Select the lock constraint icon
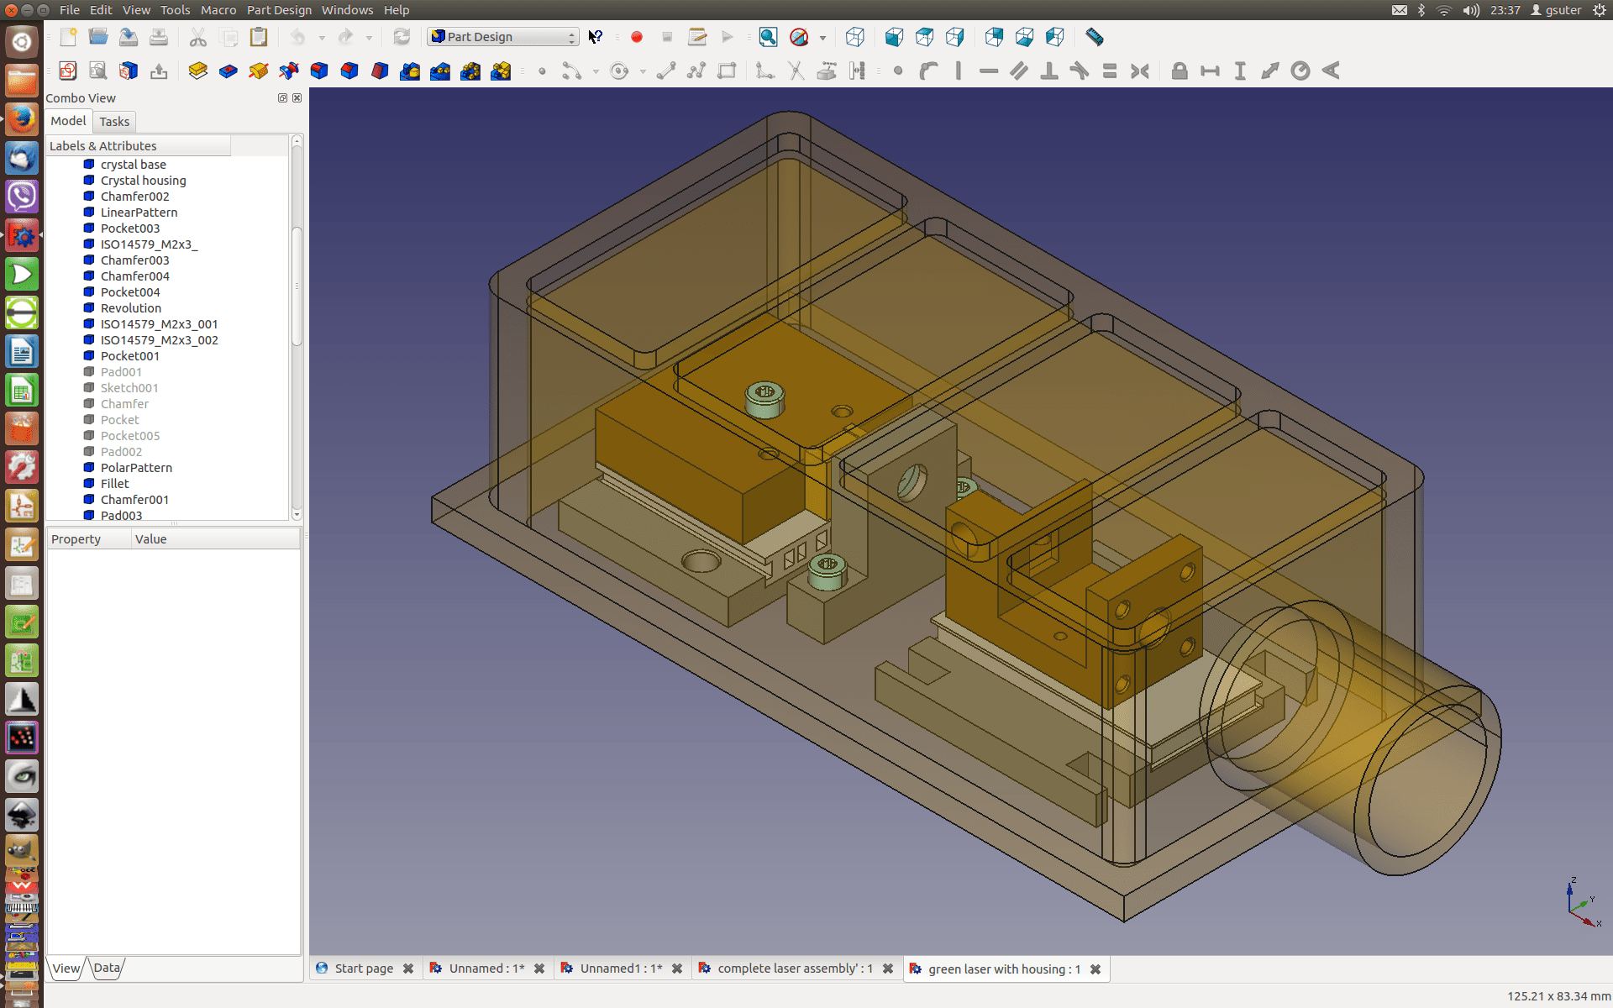1613x1008 pixels. pyautogui.click(x=1179, y=71)
